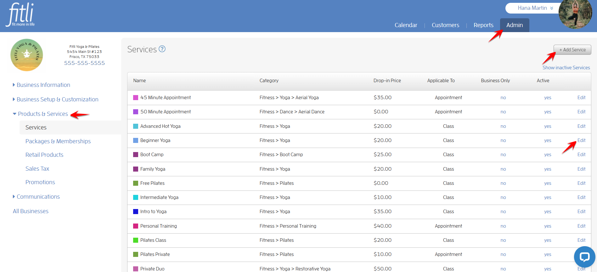
Task: Edit the Intermediate Yoga service
Action: pyautogui.click(x=581, y=197)
